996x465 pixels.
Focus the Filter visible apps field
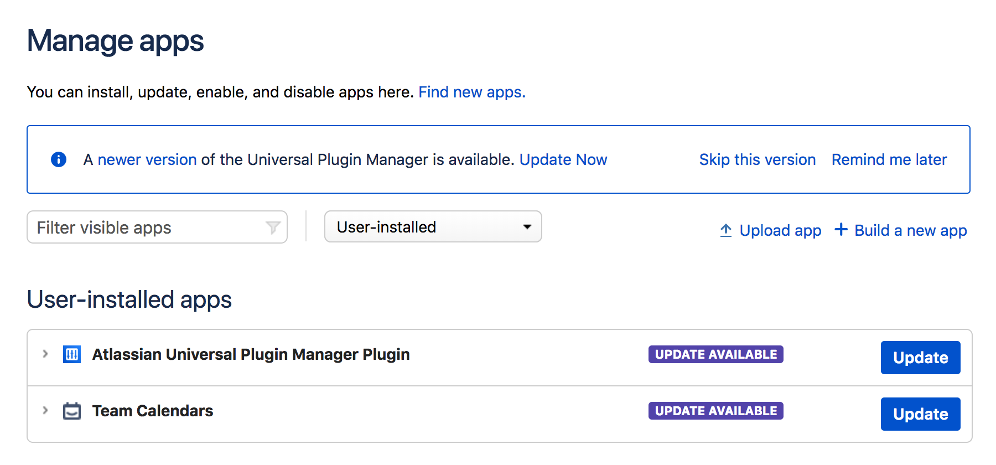(x=157, y=227)
